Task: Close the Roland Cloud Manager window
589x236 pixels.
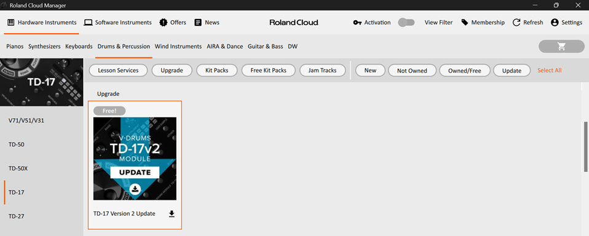Action: 578,5
